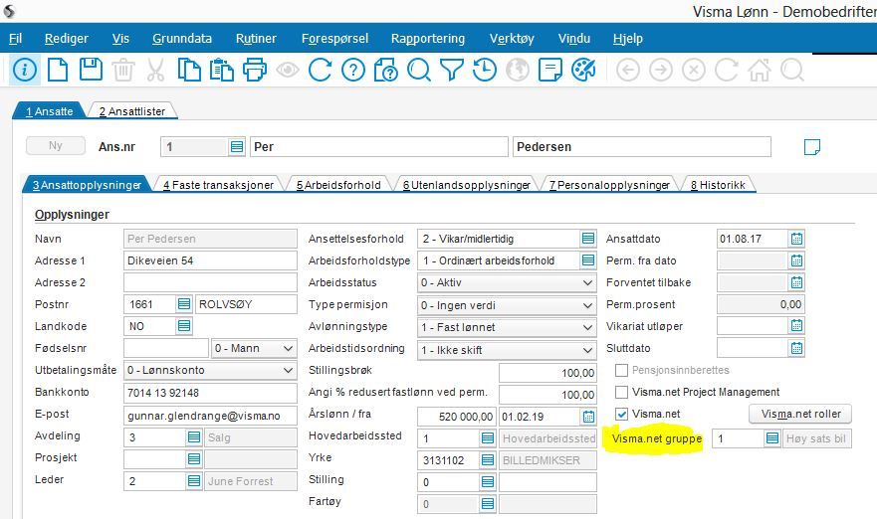Uncheck the Visma.net checkbox
Image resolution: width=877 pixels, height=519 pixels.
click(x=621, y=414)
